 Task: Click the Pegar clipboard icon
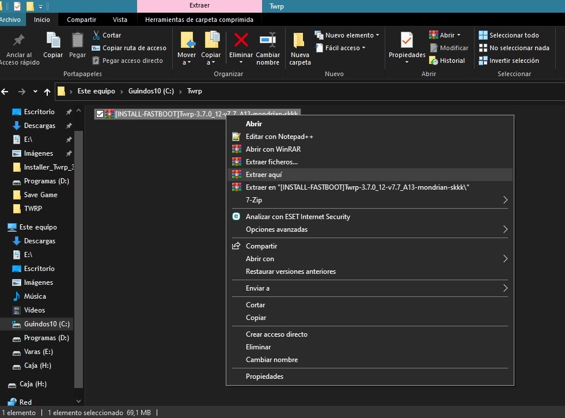coord(77,40)
